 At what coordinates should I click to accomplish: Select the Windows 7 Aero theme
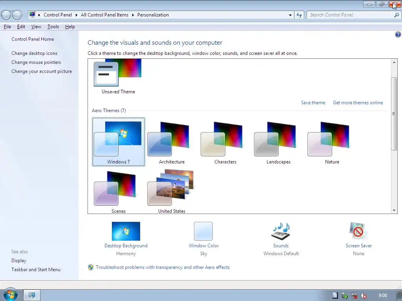[x=119, y=142]
